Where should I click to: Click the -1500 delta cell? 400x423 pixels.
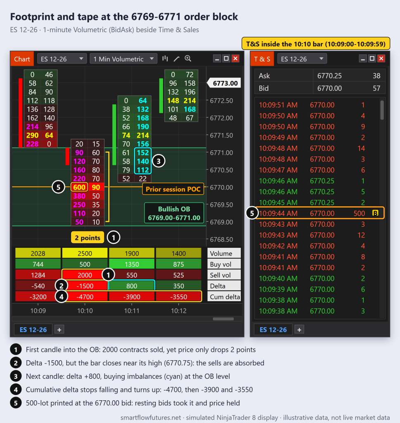click(85, 286)
